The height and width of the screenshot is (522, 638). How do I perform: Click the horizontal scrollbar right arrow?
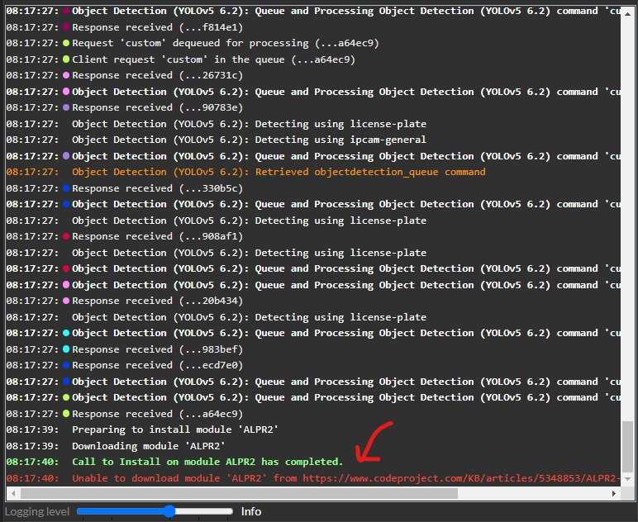click(x=613, y=493)
